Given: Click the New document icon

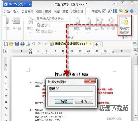Looking at the screenshot, I should (x=6, y=44).
